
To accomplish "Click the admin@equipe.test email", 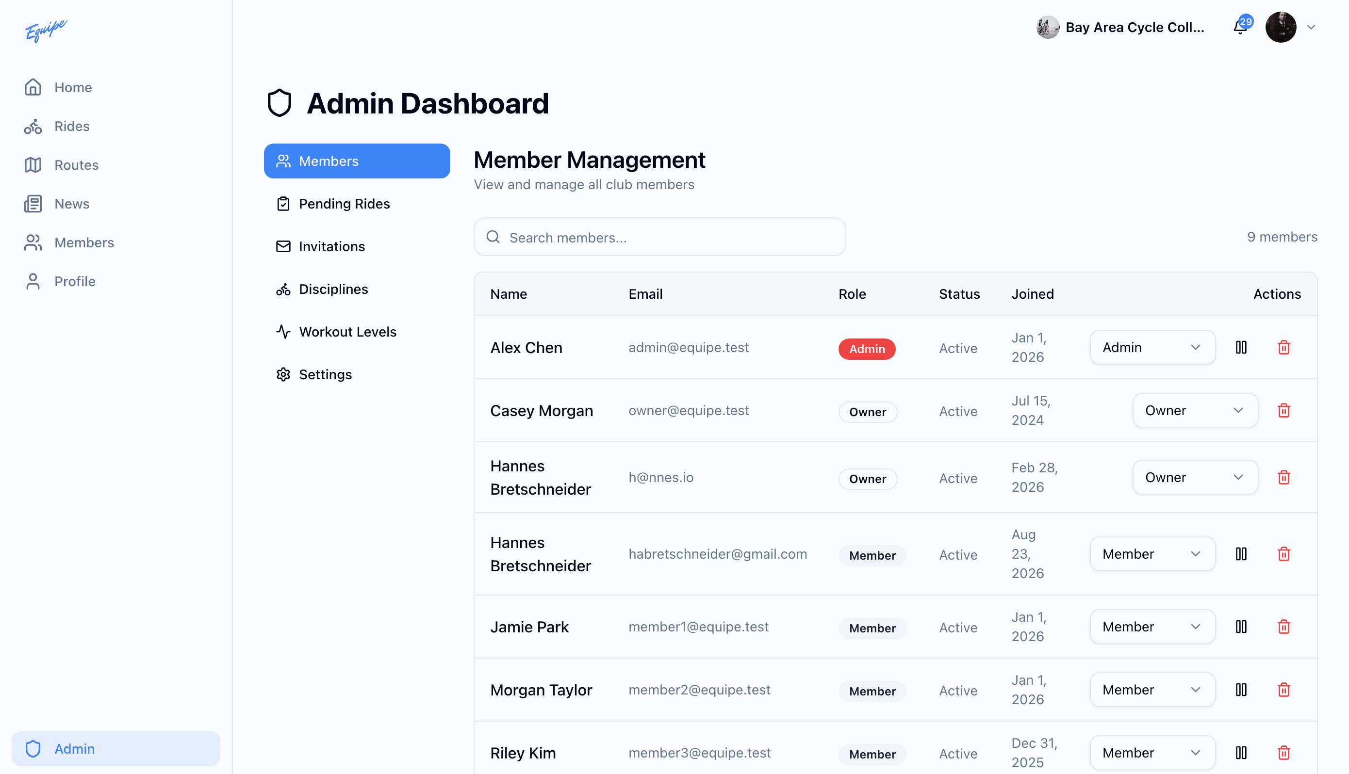I will pyautogui.click(x=688, y=347).
